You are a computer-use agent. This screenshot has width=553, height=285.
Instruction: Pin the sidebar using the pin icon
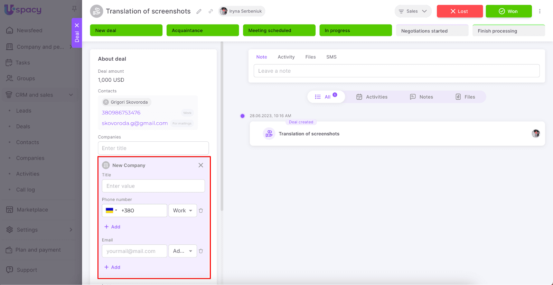[74, 9]
